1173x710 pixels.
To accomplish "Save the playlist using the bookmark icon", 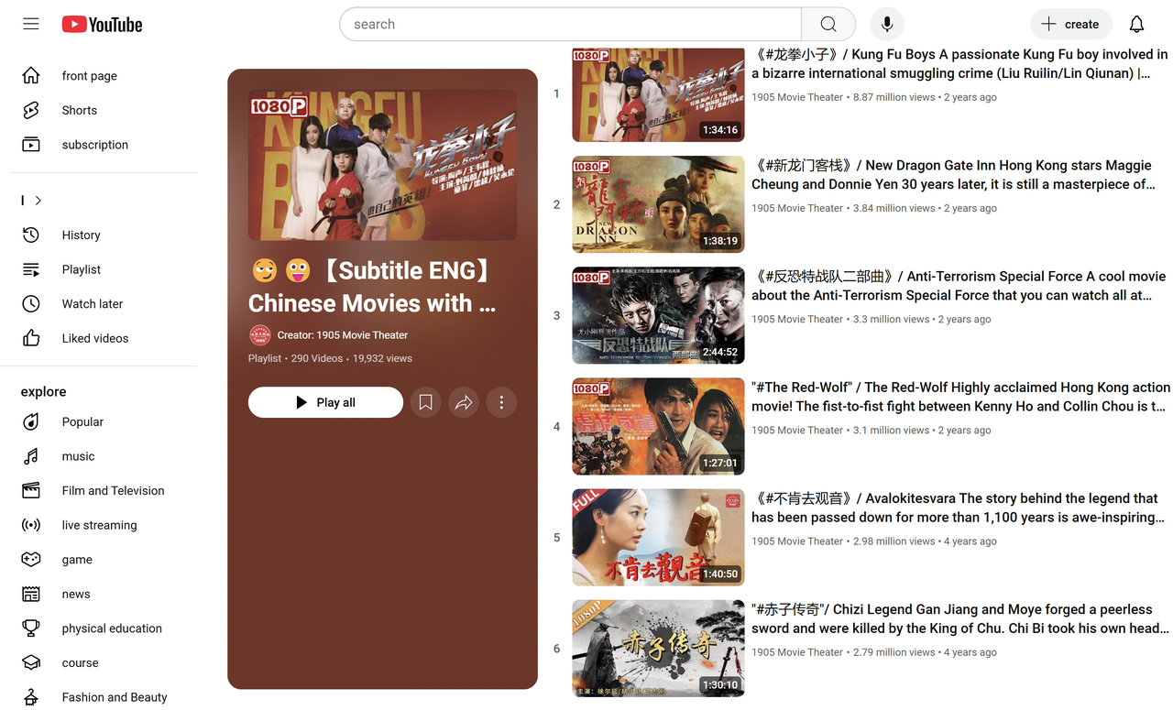I will pos(425,402).
